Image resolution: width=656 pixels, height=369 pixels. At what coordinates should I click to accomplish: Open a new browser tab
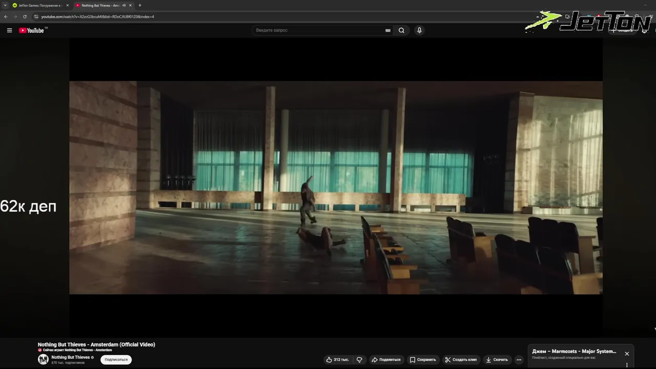pos(140,5)
